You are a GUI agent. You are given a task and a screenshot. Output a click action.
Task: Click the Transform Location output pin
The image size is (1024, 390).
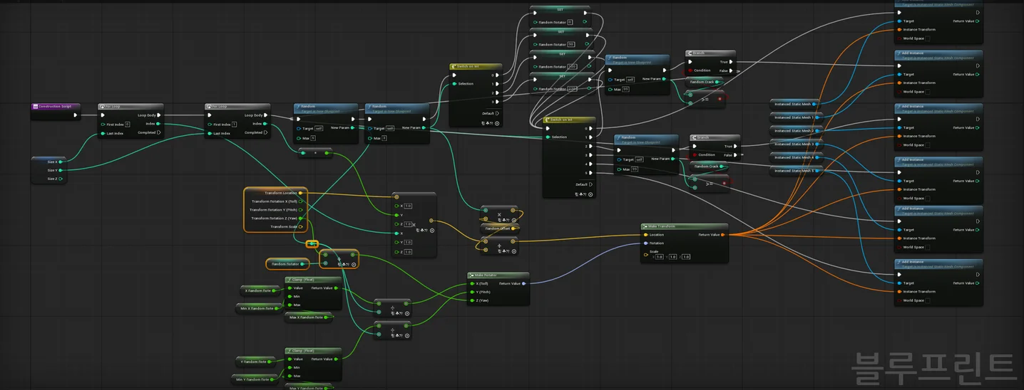coord(300,193)
